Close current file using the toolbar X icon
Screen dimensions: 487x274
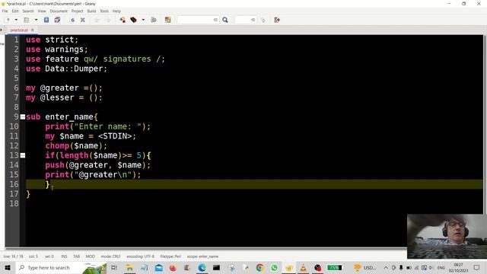pos(83,20)
